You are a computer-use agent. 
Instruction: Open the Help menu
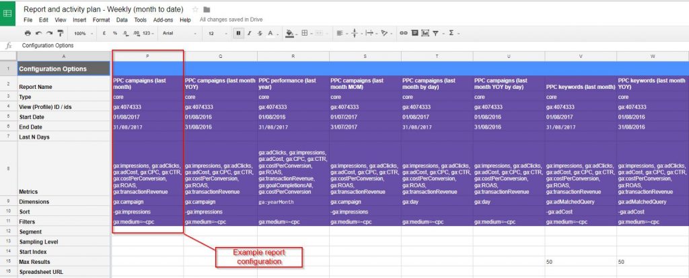tap(185, 20)
